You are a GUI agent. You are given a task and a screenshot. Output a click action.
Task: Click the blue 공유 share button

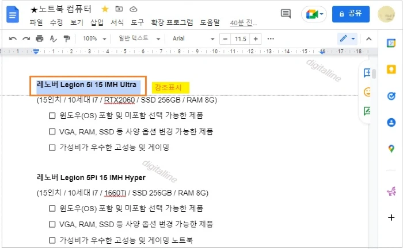[351, 14]
